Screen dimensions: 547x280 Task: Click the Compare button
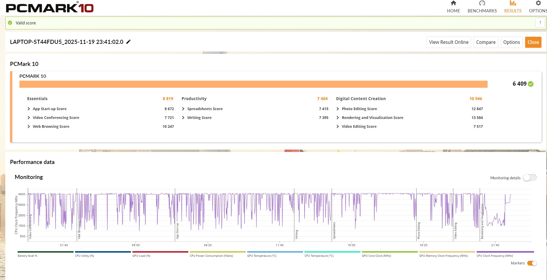coord(486,42)
